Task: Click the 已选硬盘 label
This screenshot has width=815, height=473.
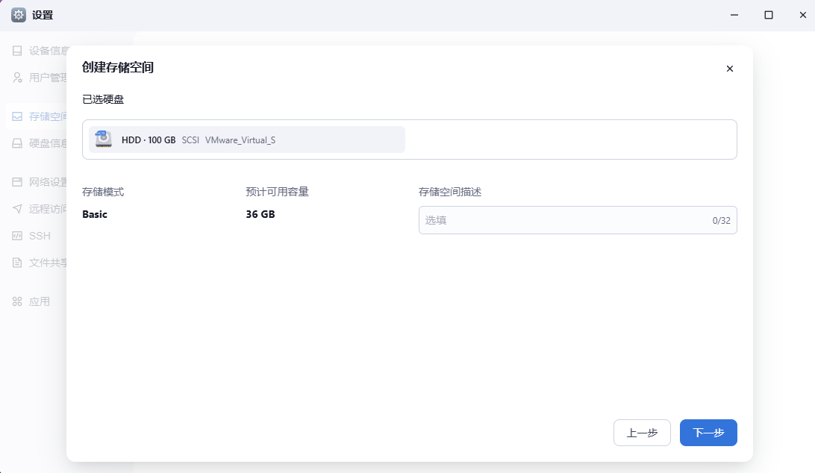Action: click(x=103, y=99)
